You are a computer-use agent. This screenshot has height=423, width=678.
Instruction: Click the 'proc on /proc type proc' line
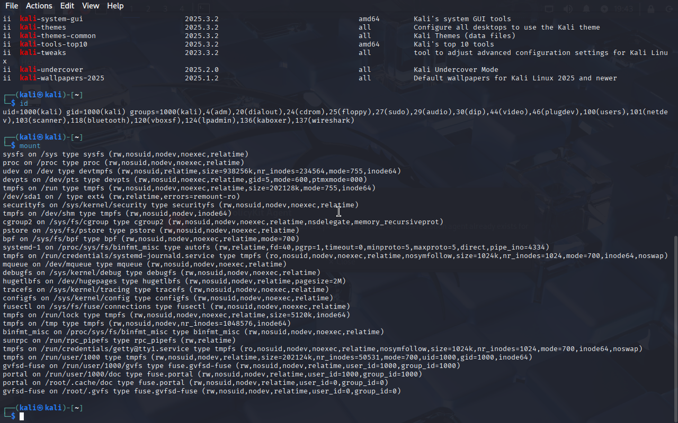coord(123,162)
